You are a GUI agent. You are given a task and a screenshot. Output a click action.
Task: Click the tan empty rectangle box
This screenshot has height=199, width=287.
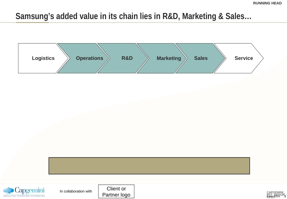point(149,166)
